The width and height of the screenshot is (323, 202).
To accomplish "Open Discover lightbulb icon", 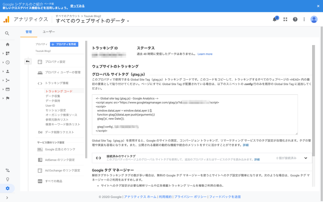I will click(8, 179).
